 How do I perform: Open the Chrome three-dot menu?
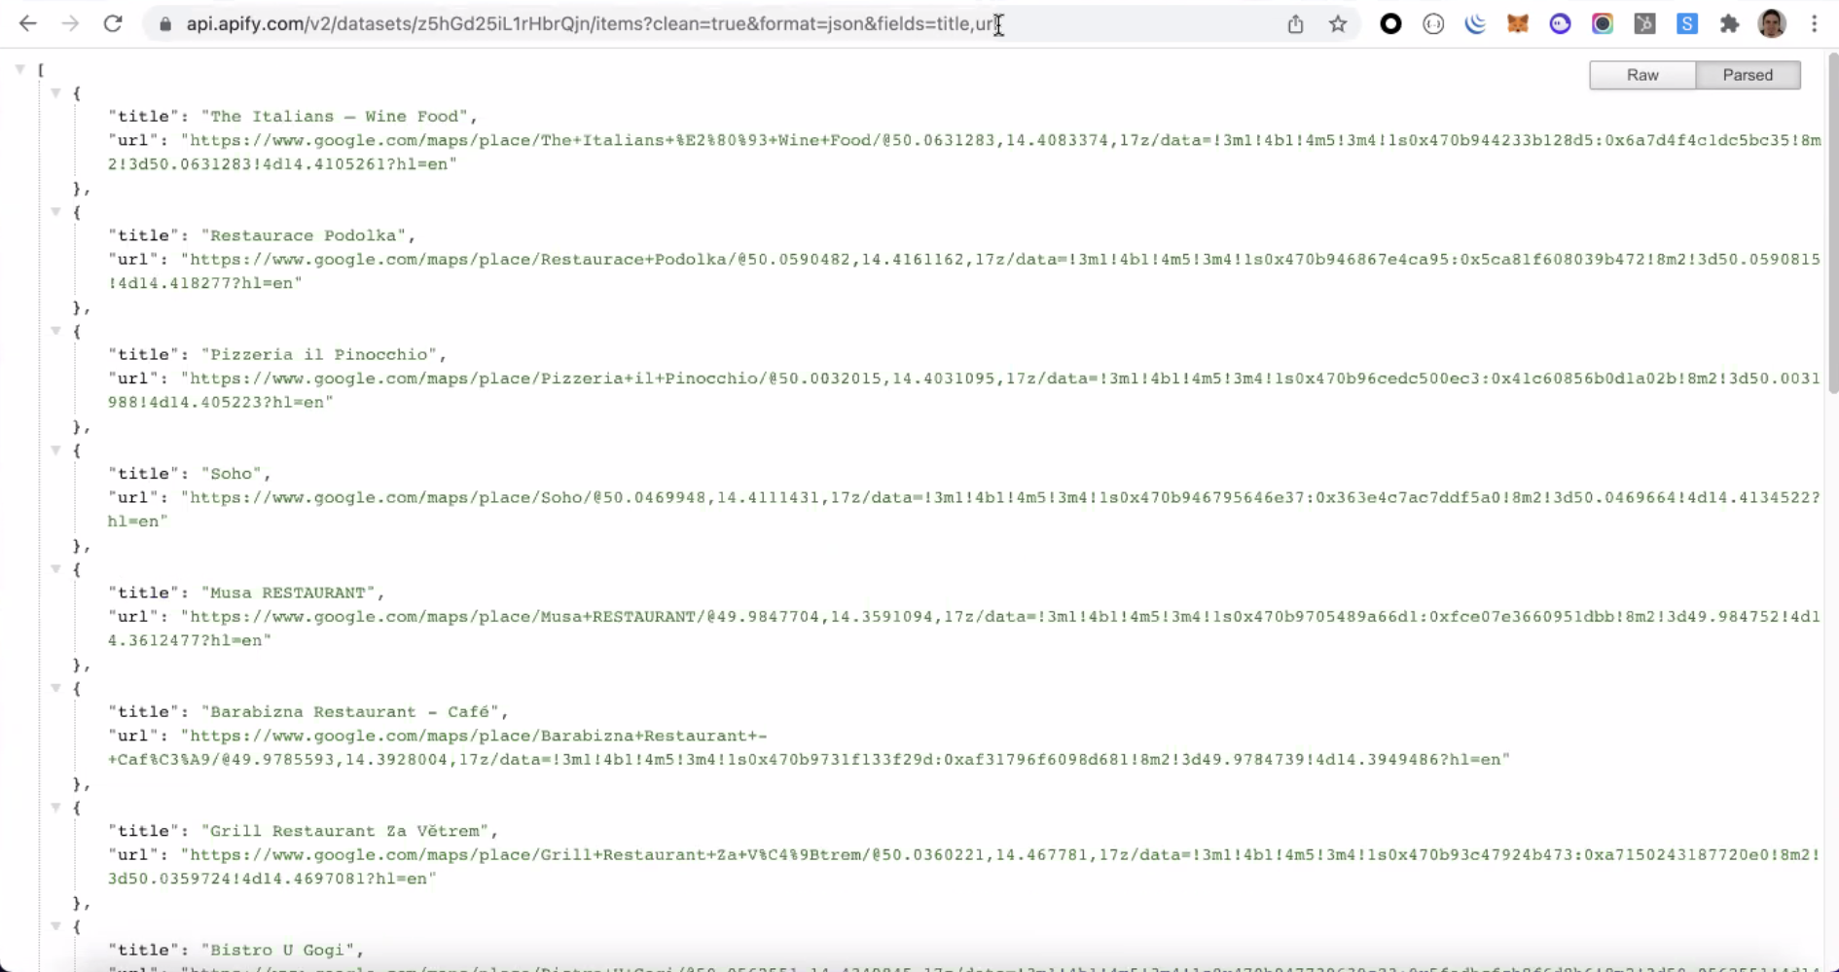pos(1813,24)
